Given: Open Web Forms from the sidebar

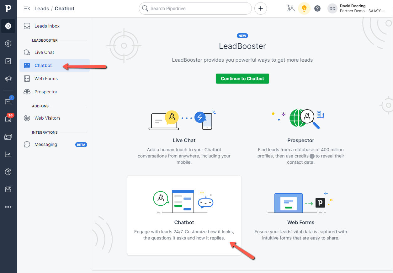Looking at the screenshot, I should coord(45,79).
